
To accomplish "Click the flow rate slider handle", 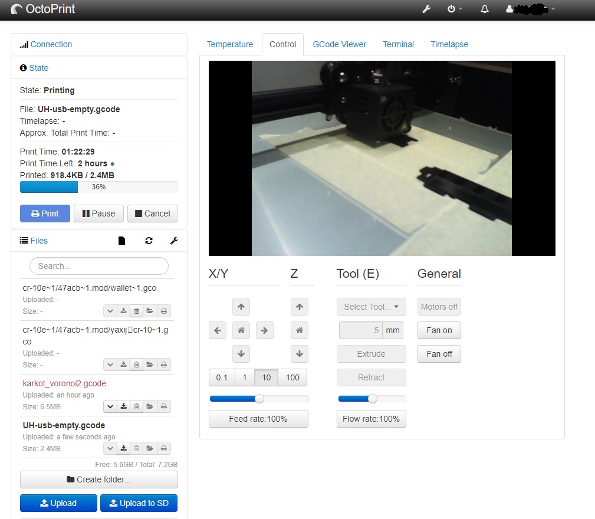I will click(x=373, y=399).
